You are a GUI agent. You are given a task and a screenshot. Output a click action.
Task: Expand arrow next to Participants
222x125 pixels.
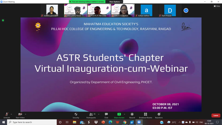pos(99,114)
